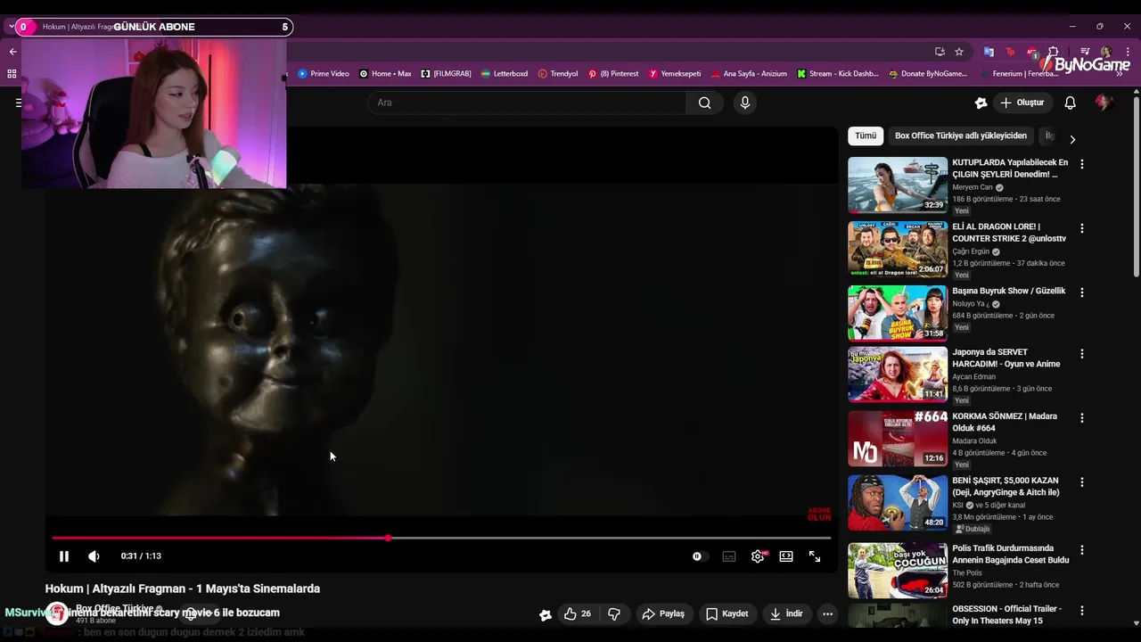This screenshot has height=642, width=1141.
Task: Select Box Office Türkiye adlı yükleyiciden chip
Action: (961, 136)
